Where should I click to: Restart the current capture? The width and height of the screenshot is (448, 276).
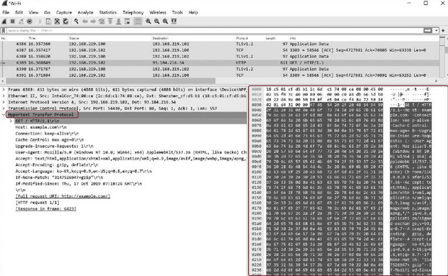pos(21,22)
